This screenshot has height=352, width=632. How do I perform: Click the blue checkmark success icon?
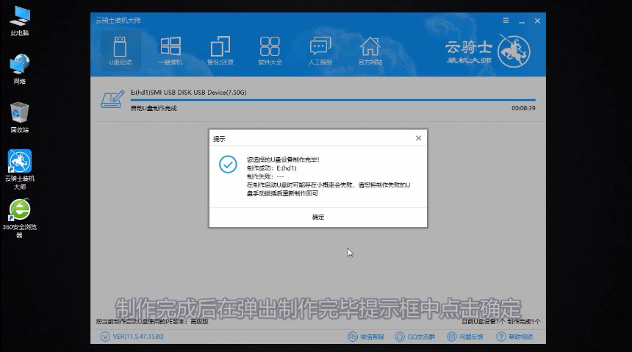[228, 165]
